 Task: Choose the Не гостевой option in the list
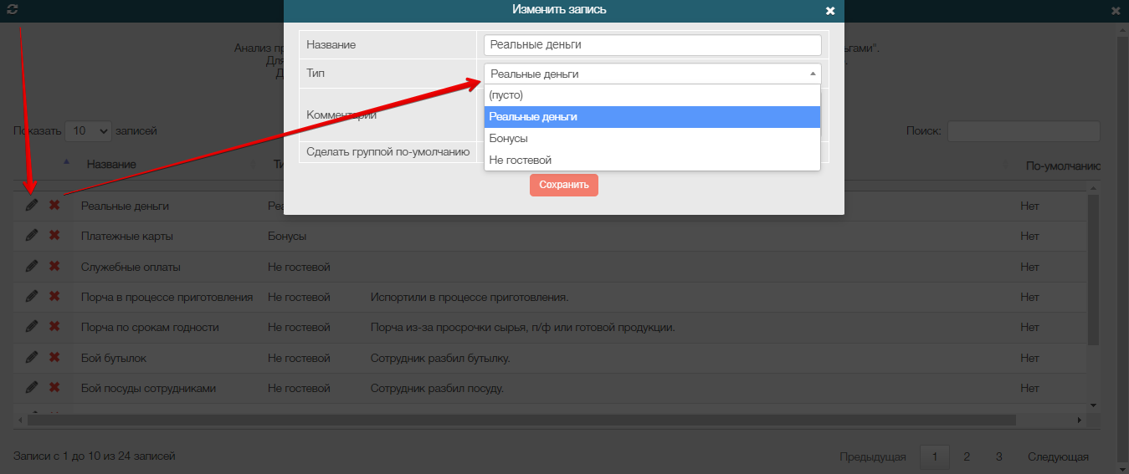point(652,161)
